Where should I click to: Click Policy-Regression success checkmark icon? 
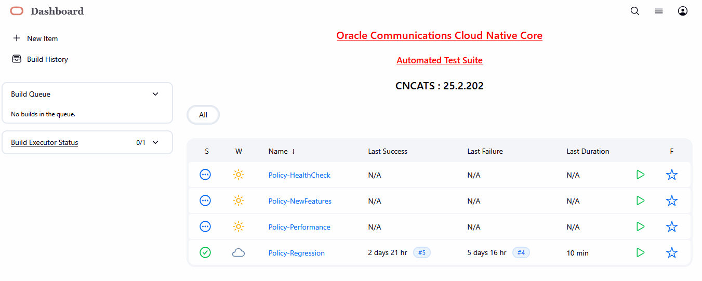tap(205, 252)
